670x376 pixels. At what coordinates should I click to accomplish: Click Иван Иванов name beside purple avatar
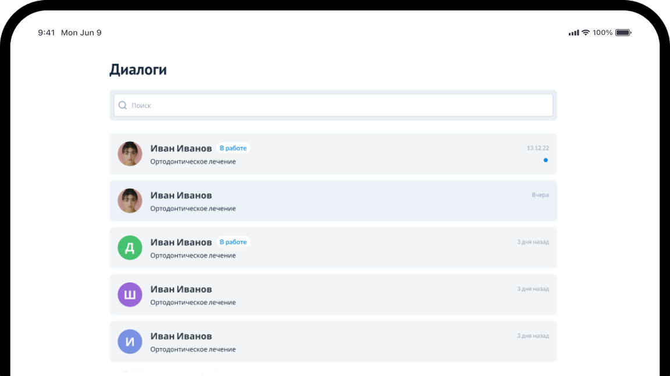click(181, 289)
